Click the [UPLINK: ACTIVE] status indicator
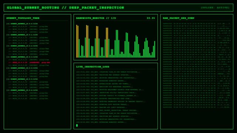This screenshot has width=237, height=133. [x=215, y=7]
